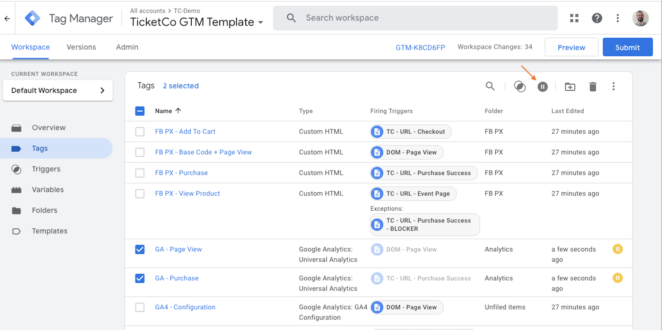Sort by the Last Edited column header
This screenshot has width=662, height=330.
coord(567,111)
